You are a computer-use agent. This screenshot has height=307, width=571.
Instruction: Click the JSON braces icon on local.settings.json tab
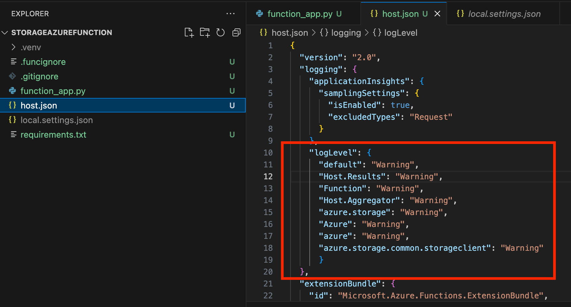point(460,14)
